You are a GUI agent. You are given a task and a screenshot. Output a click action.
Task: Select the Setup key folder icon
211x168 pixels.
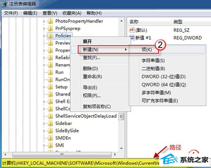click(x=51, y=87)
